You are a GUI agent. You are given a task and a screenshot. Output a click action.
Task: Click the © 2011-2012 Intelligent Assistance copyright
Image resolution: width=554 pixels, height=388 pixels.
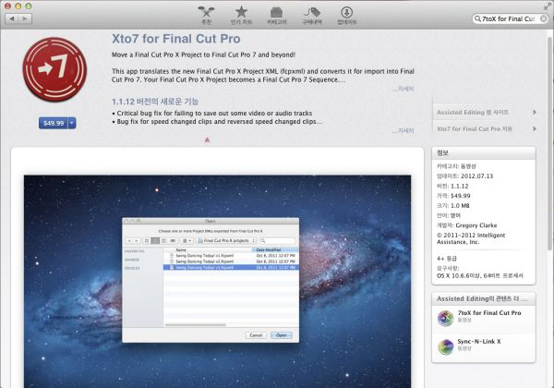pos(471,238)
